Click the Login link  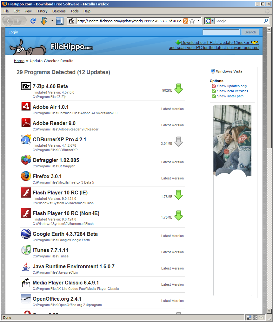pos(13,32)
